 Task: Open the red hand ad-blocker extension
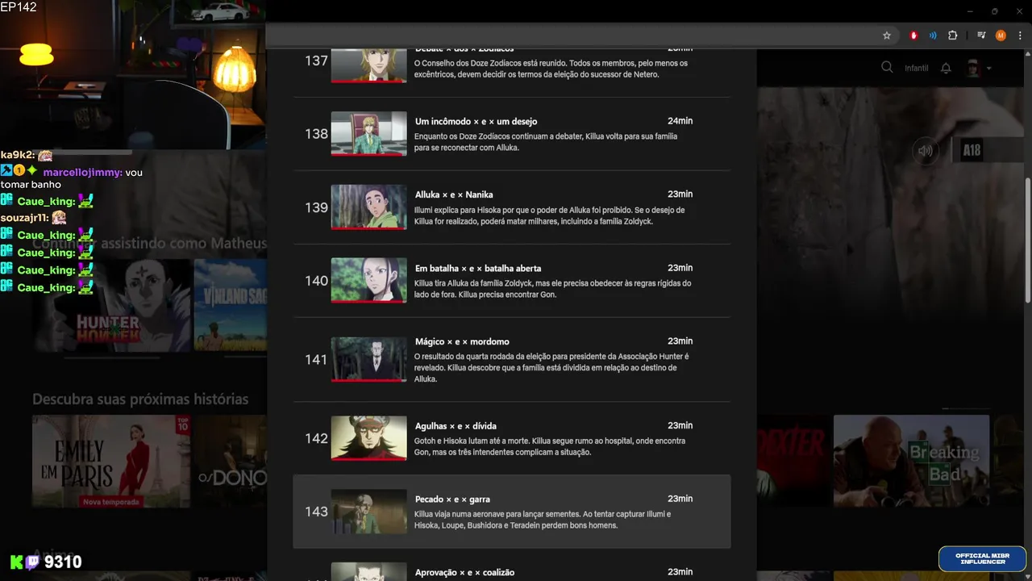point(913,36)
